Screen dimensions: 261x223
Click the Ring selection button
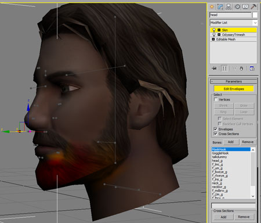point(224,112)
